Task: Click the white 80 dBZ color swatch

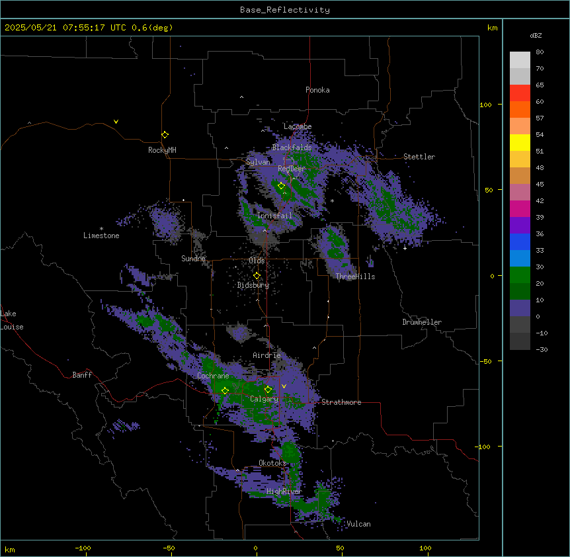Action: tap(520, 60)
